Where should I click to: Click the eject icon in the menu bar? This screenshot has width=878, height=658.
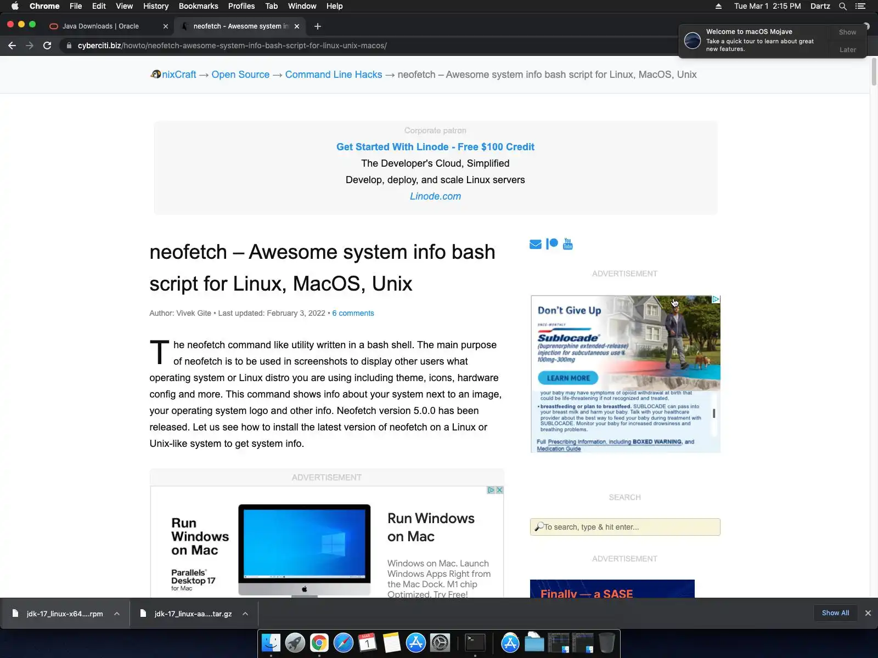[x=718, y=6]
